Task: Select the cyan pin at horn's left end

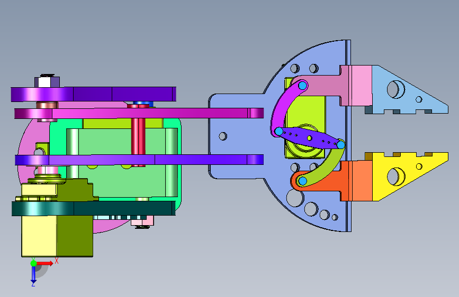Action: (x=279, y=131)
